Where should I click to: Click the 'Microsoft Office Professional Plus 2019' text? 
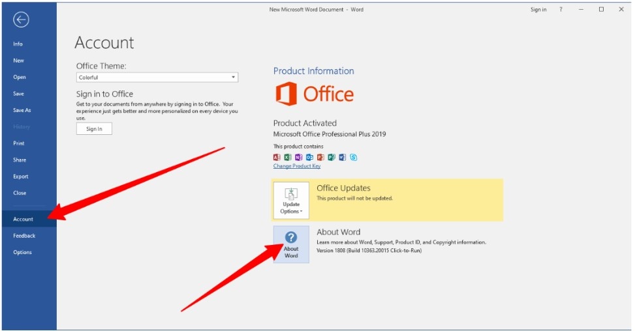pos(330,134)
